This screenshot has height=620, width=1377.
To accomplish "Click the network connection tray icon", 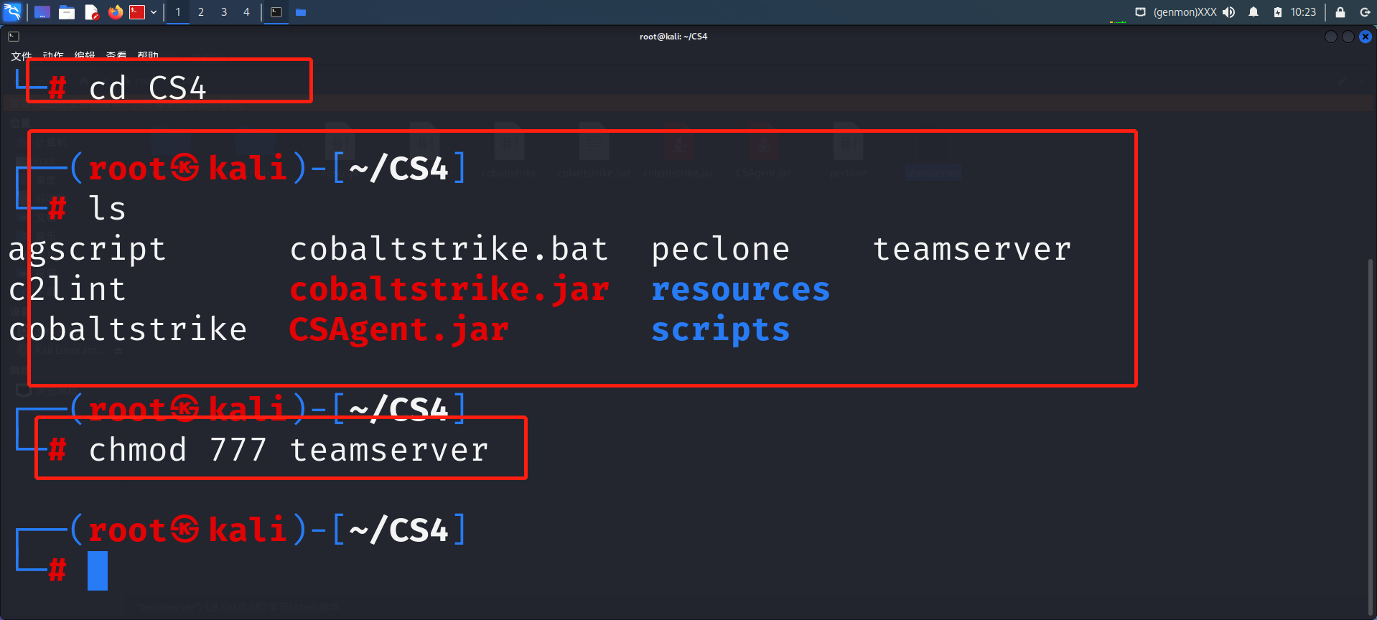I will click(1140, 12).
